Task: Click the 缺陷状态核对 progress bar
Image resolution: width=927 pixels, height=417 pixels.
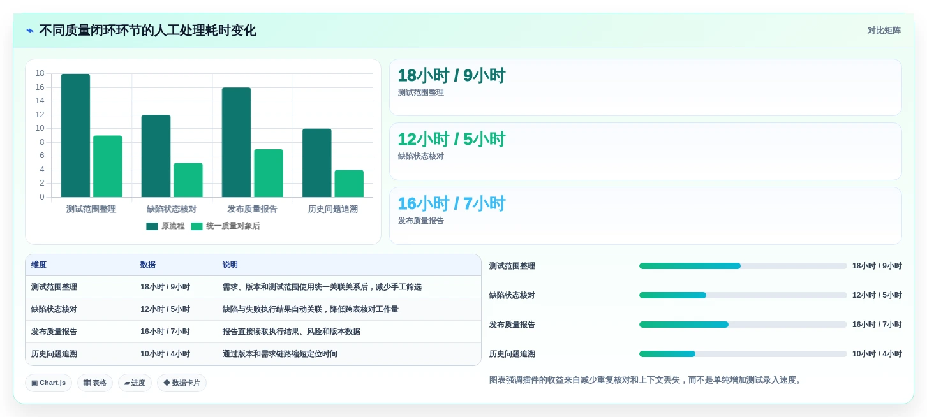Action: (743, 295)
